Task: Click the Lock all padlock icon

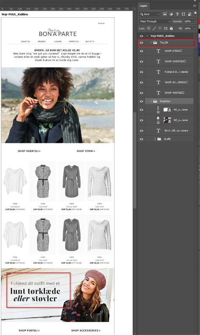Action: coord(171,28)
